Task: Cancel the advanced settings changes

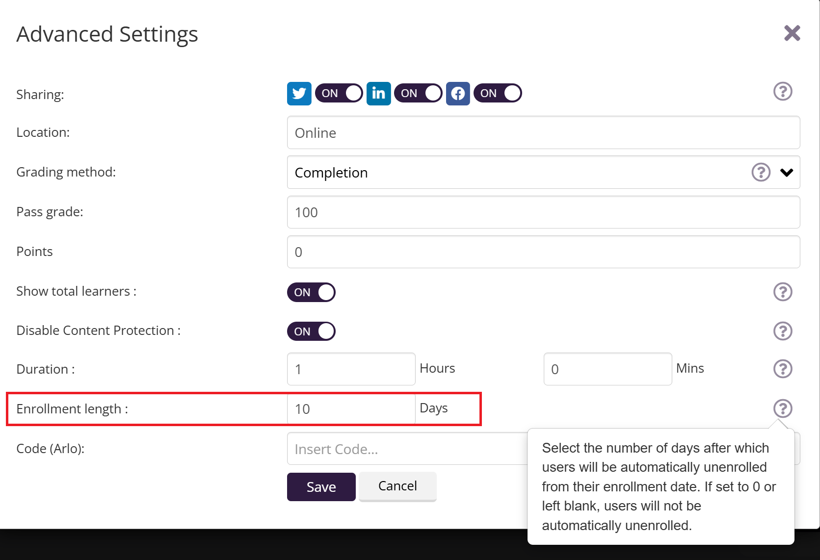Action: pos(397,486)
